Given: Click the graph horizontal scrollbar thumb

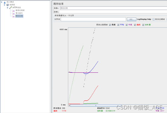Looking at the screenshot, I should (96, 105).
